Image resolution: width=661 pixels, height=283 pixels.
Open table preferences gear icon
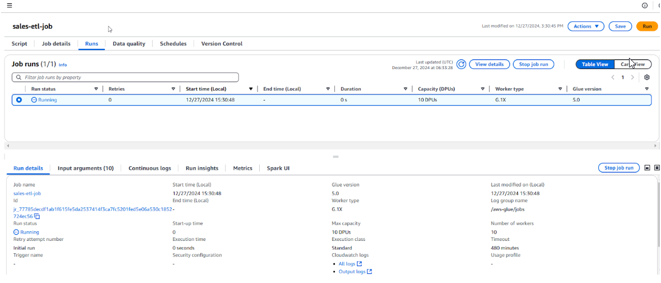(x=647, y=77)
